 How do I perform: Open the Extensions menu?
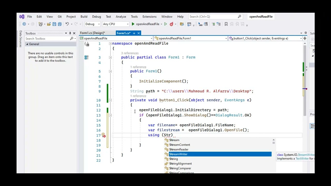[x=149, y=17]
